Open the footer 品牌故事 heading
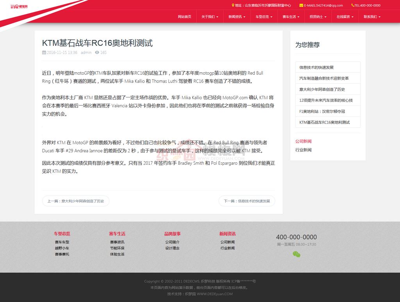Viewport: 400px width, 302px height. coord(172,234)
